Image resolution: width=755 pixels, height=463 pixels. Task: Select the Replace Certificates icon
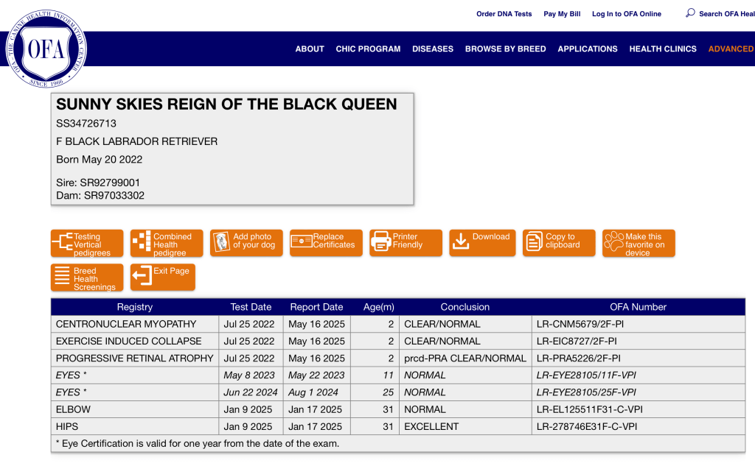coord(302,242)
